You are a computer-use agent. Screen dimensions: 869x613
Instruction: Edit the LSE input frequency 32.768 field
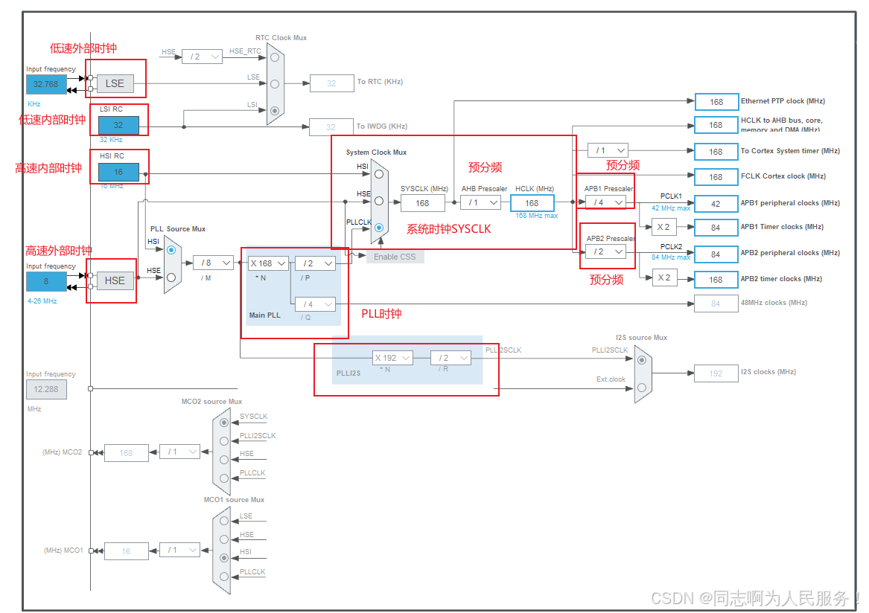point(46,84)
